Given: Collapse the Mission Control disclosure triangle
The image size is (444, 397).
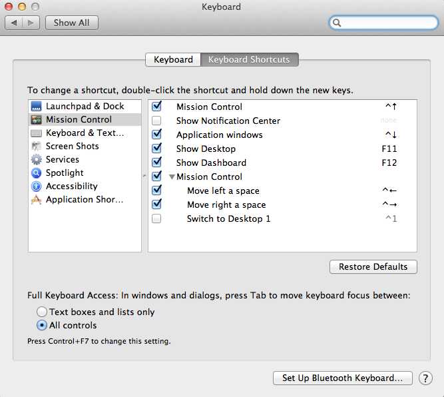Looking at the screenshot, I should tap(172, 177).
